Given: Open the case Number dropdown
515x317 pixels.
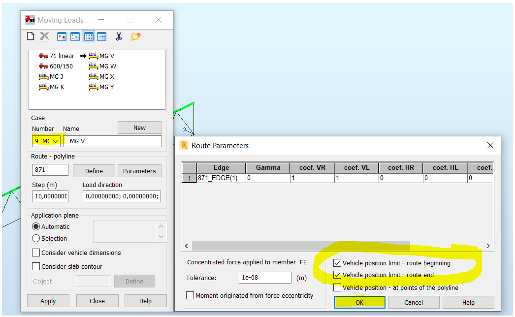Looking at the screenshot, I should pyautogui.click(x=55, y=140).
